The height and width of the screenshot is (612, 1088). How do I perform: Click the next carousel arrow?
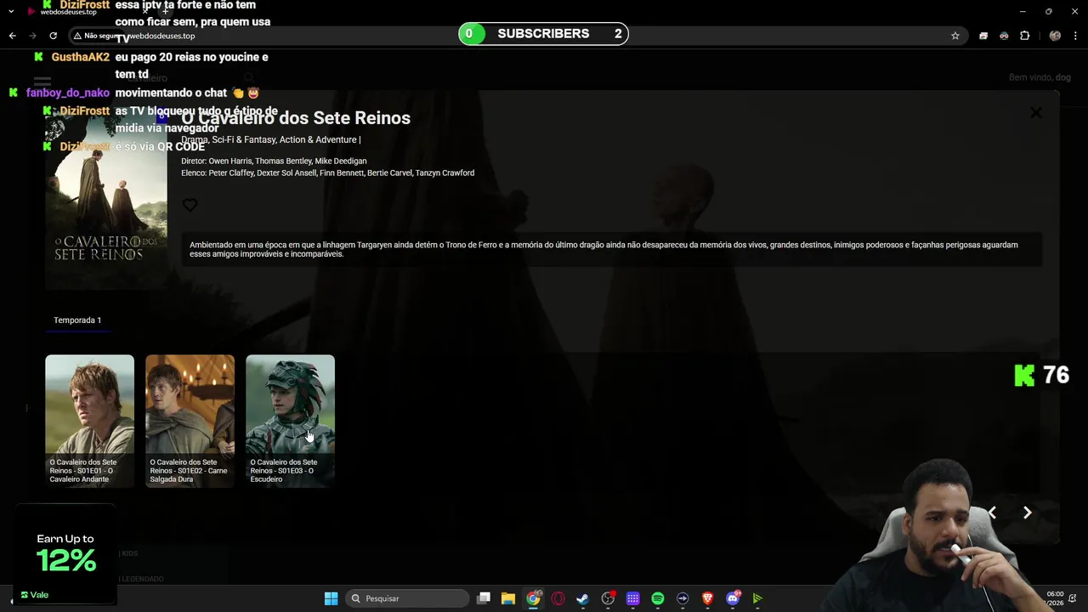pos(1027,513)
